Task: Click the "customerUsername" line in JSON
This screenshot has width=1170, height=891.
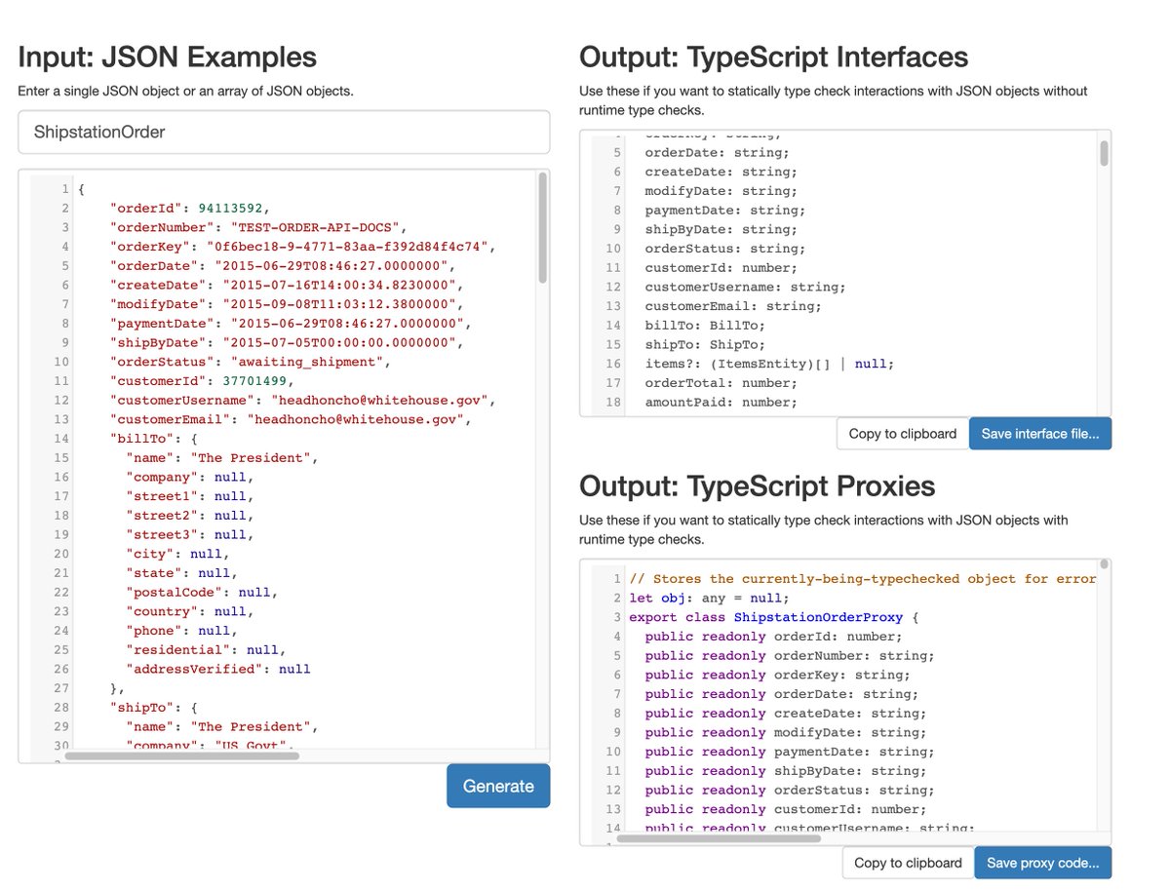Action: (303, 401)
